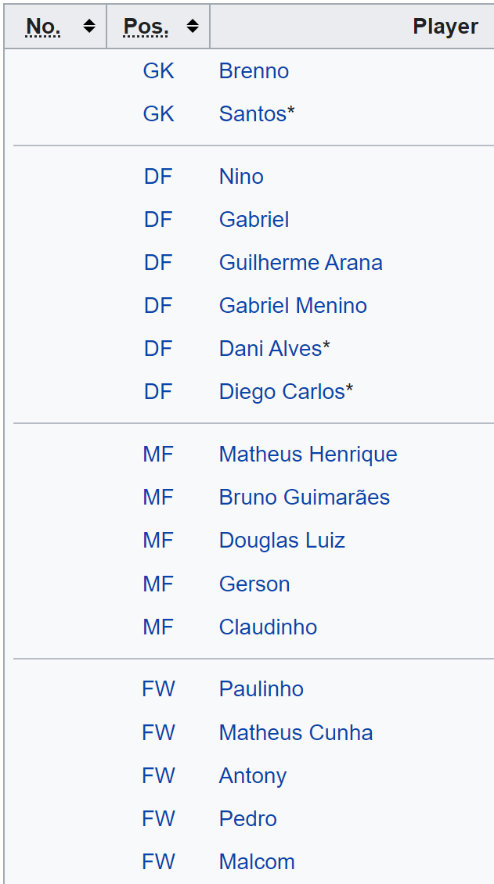Open Brenno player link
Screen dimensions: 494x884
pyautogui.click(x=254, y=71)
